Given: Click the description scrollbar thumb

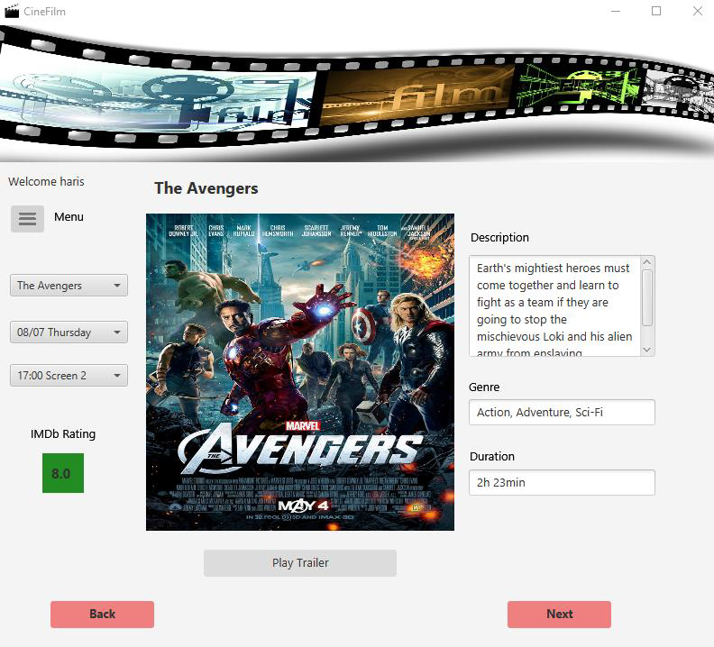Looking at the screenshot, I should pyautogui.click(x=647, y=297).
